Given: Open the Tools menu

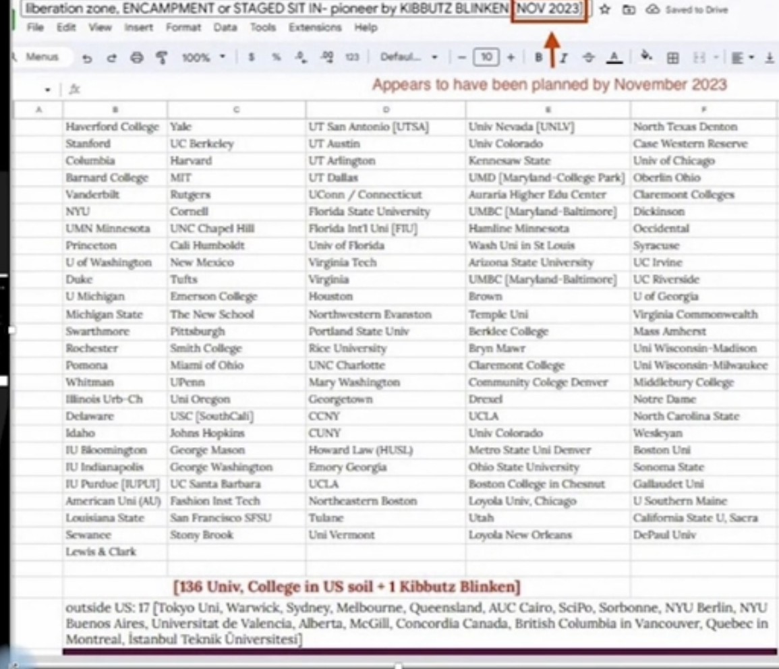Looking at the screenshot, I should click(x=263, y=28).
